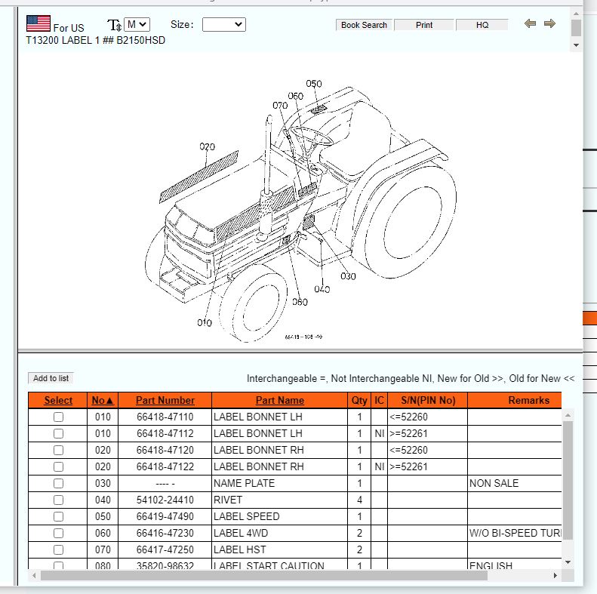
Task: Click the LABEL SPEED part name
Action: point(246,517)
